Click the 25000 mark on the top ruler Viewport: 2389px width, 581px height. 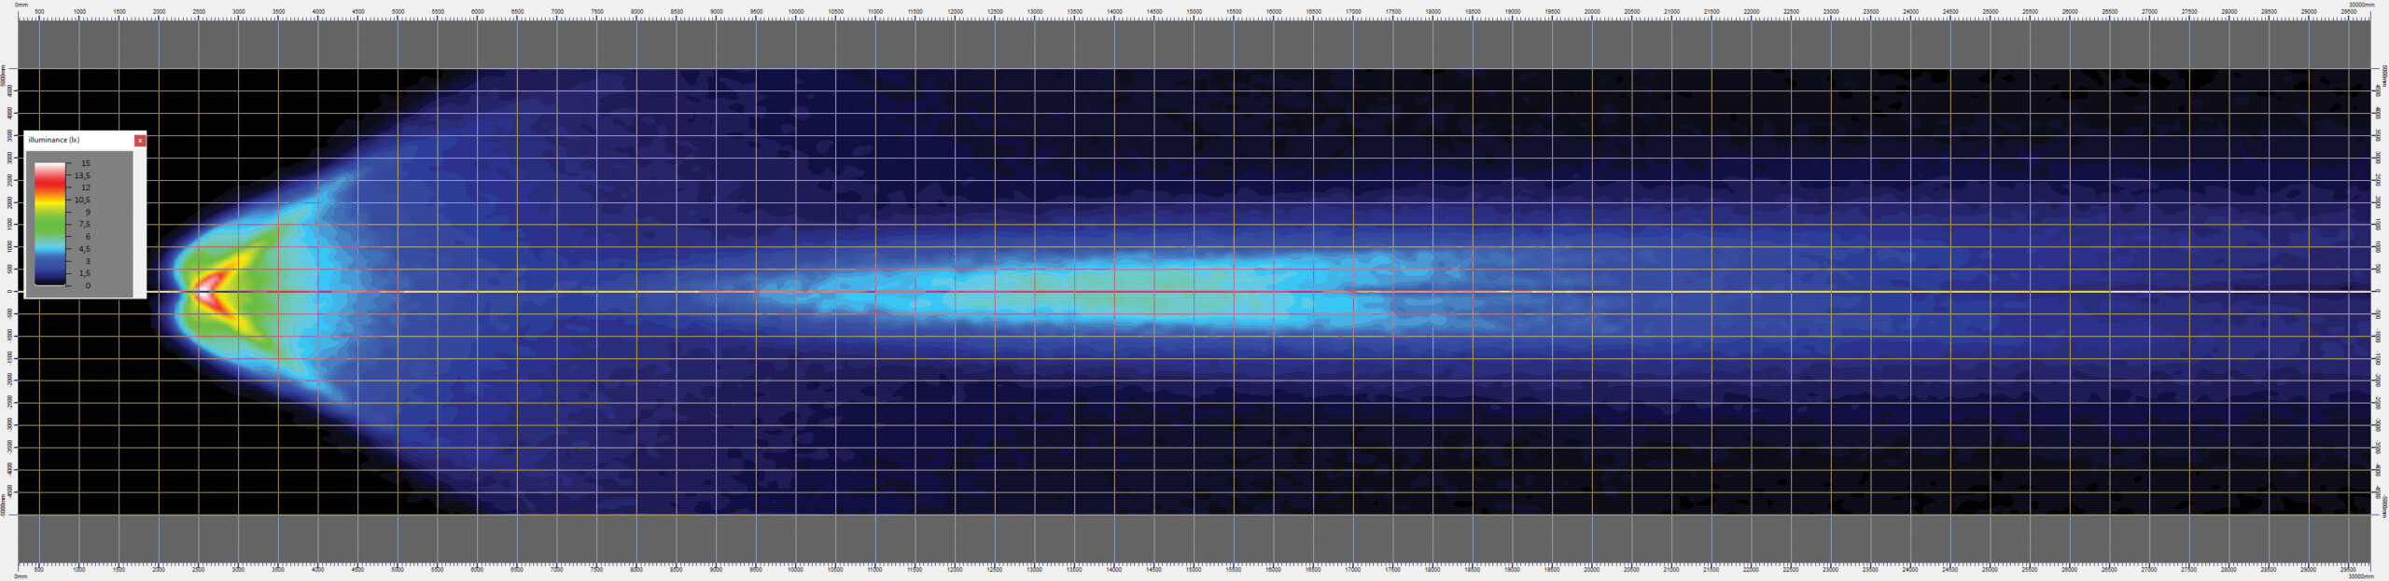[x=1990, y=12]
